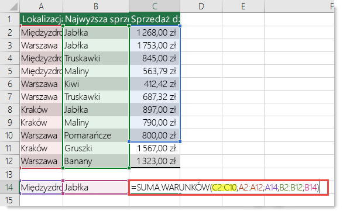The height and width of the screenshot is (215, 350).
Task: Select Jabłka cell in row 3
Action: pos(96,46)
